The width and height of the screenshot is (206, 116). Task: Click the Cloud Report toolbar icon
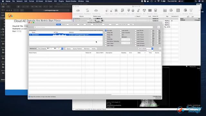[x=87, y=10]
